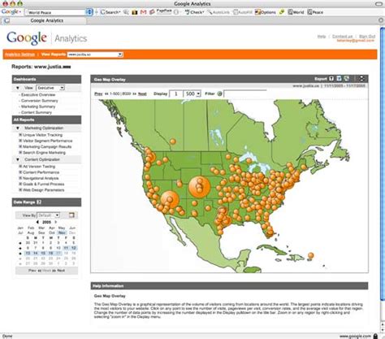Open the Conversion Summary report
This screenshot has width=385, height=339.
pyautogui.click(x=40, y=101)
